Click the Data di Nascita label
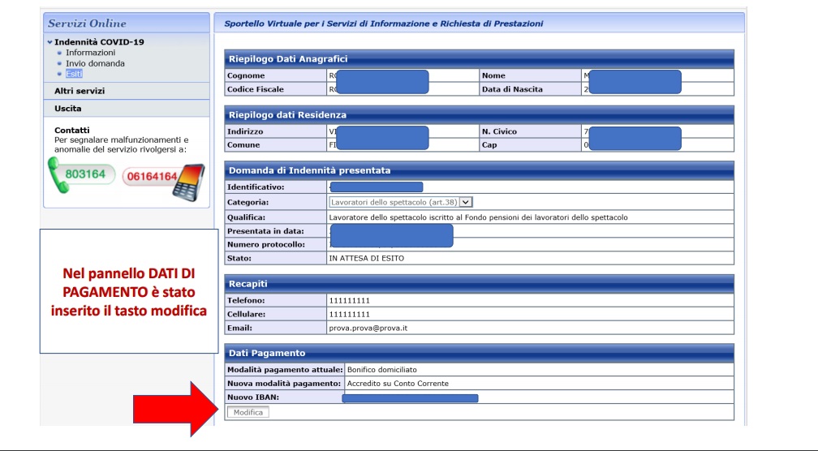The width and height of the screenshot is (818, 451). 512,89
